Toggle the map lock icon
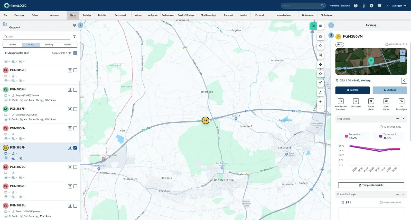The image size is (411, 220). 320,83
